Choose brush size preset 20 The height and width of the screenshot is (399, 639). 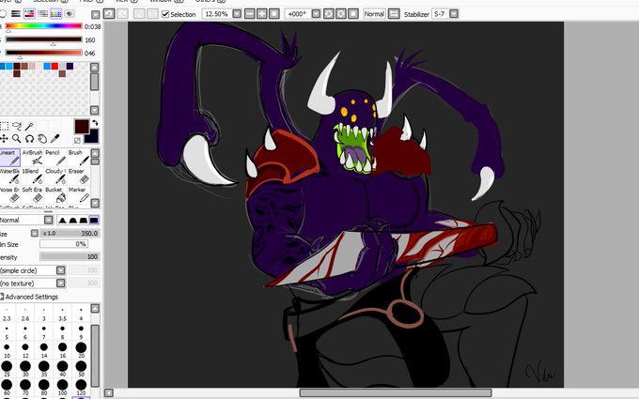pyautogui.click(x=81, y=350)
